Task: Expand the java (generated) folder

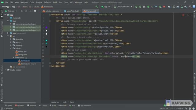Action: (x=8, y=33)
